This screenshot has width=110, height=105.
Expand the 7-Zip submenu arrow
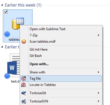click(99, 35)
